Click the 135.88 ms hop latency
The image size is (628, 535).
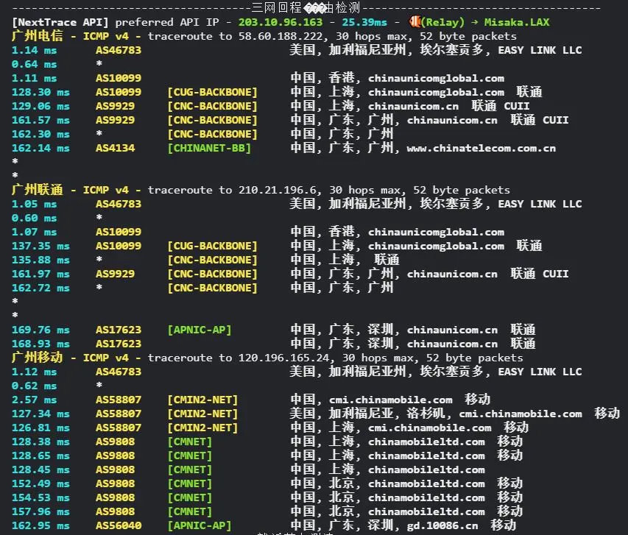40,260
